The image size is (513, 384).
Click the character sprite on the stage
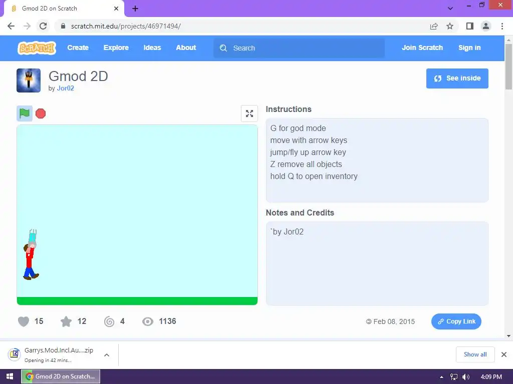point(31,254)
